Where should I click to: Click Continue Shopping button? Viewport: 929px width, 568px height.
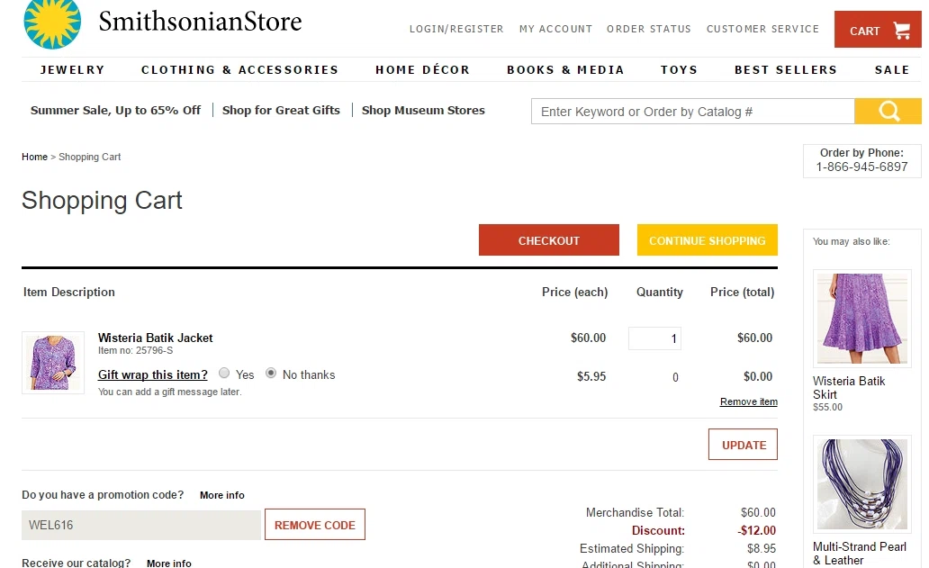pos(707,239)
